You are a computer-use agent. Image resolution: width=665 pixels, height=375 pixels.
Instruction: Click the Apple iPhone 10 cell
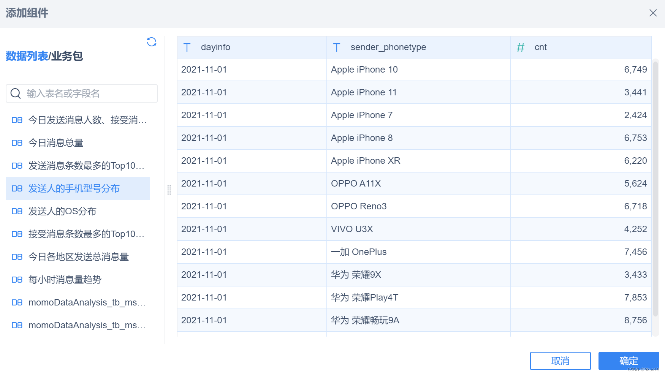pos(419,70)
